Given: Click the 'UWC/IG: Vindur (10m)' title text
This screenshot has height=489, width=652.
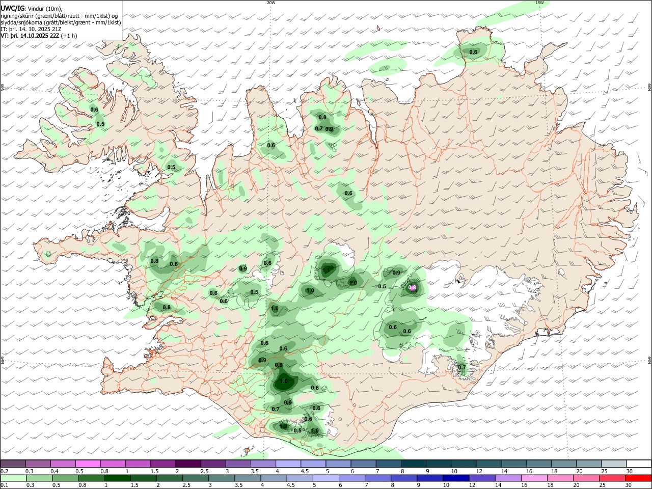Looking at the screenshot, I should (x=32, y=9).
